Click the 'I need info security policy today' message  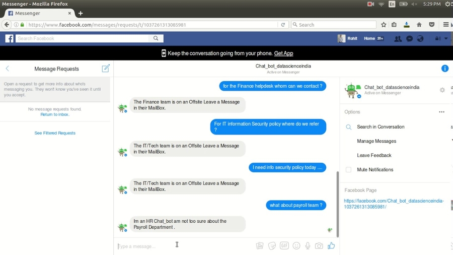coord(287,167)
